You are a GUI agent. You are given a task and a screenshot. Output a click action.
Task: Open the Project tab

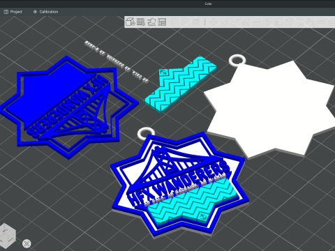(13, 12)
